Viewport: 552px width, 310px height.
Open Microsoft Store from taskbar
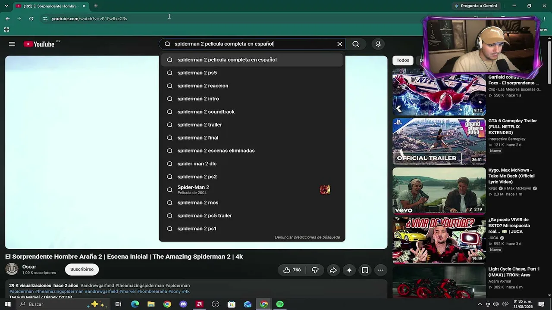pos(232,304)
